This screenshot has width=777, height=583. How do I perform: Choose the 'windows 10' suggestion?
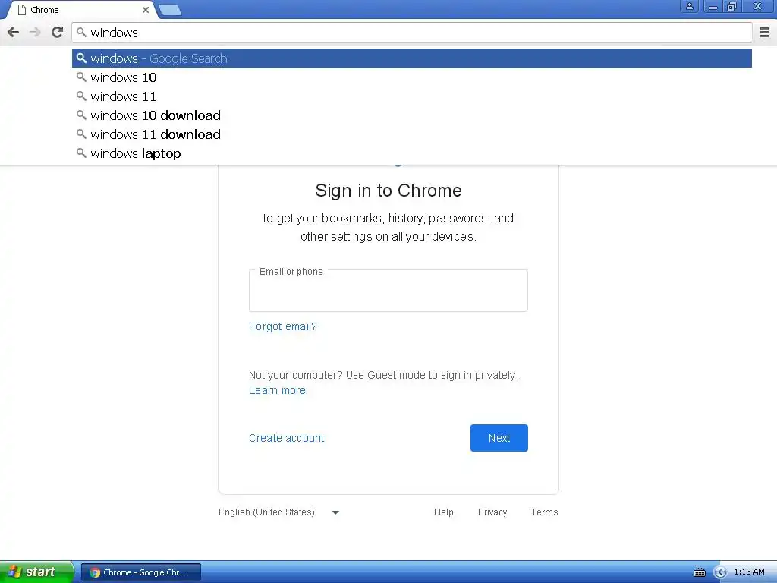pyautogui.click(x=412, y=77)
